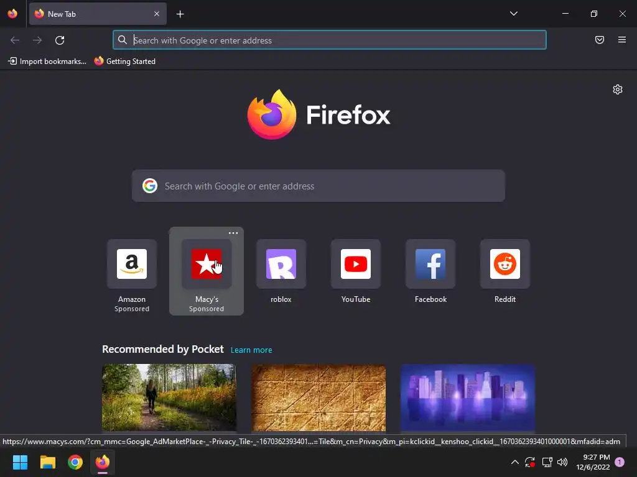637x477 pixels.
Task: Open the roblox shortcut
Action: pyautogui.click(x=281, y=271)
